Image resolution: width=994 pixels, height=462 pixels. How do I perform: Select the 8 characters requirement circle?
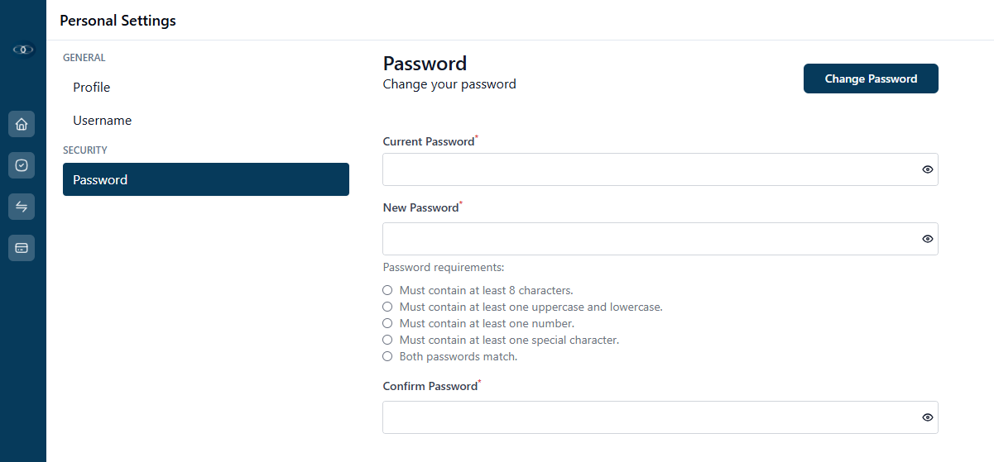tap(387, 290)
